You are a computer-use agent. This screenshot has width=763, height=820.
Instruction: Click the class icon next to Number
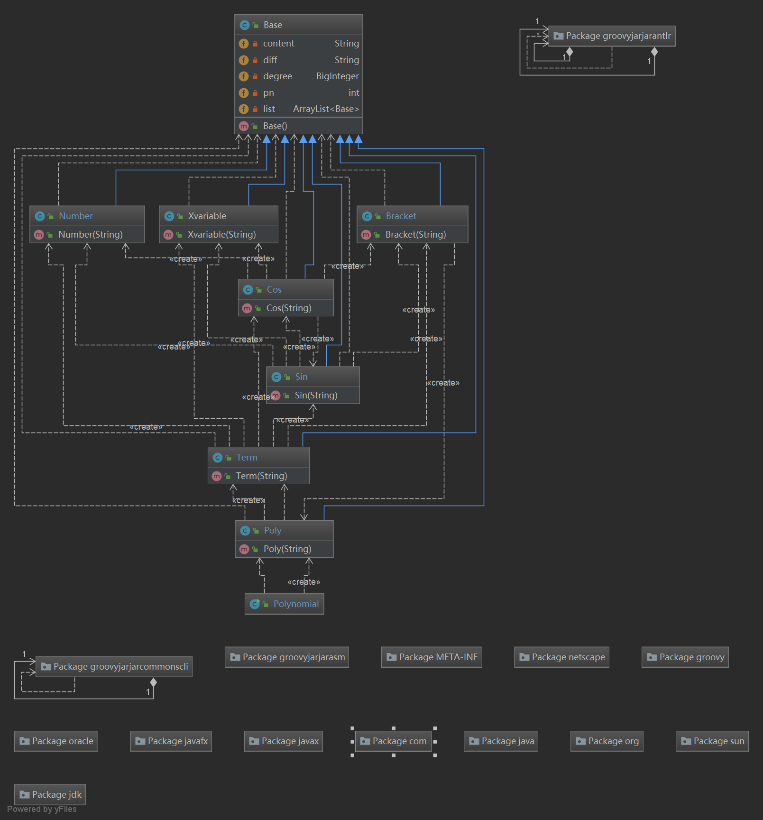40,216
